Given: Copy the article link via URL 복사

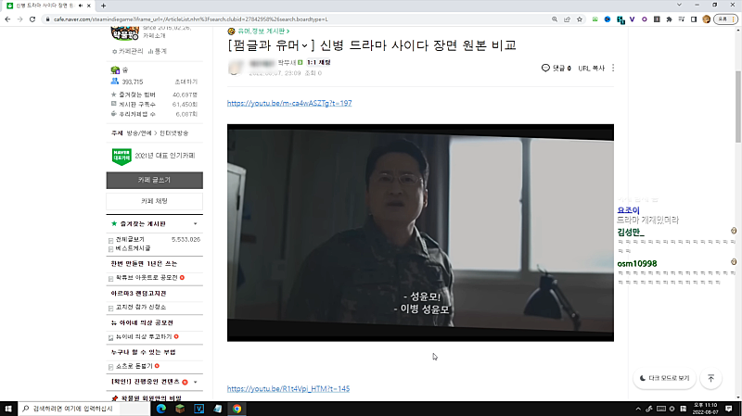Looking at the screenshot, I should [x=592, y=68].
